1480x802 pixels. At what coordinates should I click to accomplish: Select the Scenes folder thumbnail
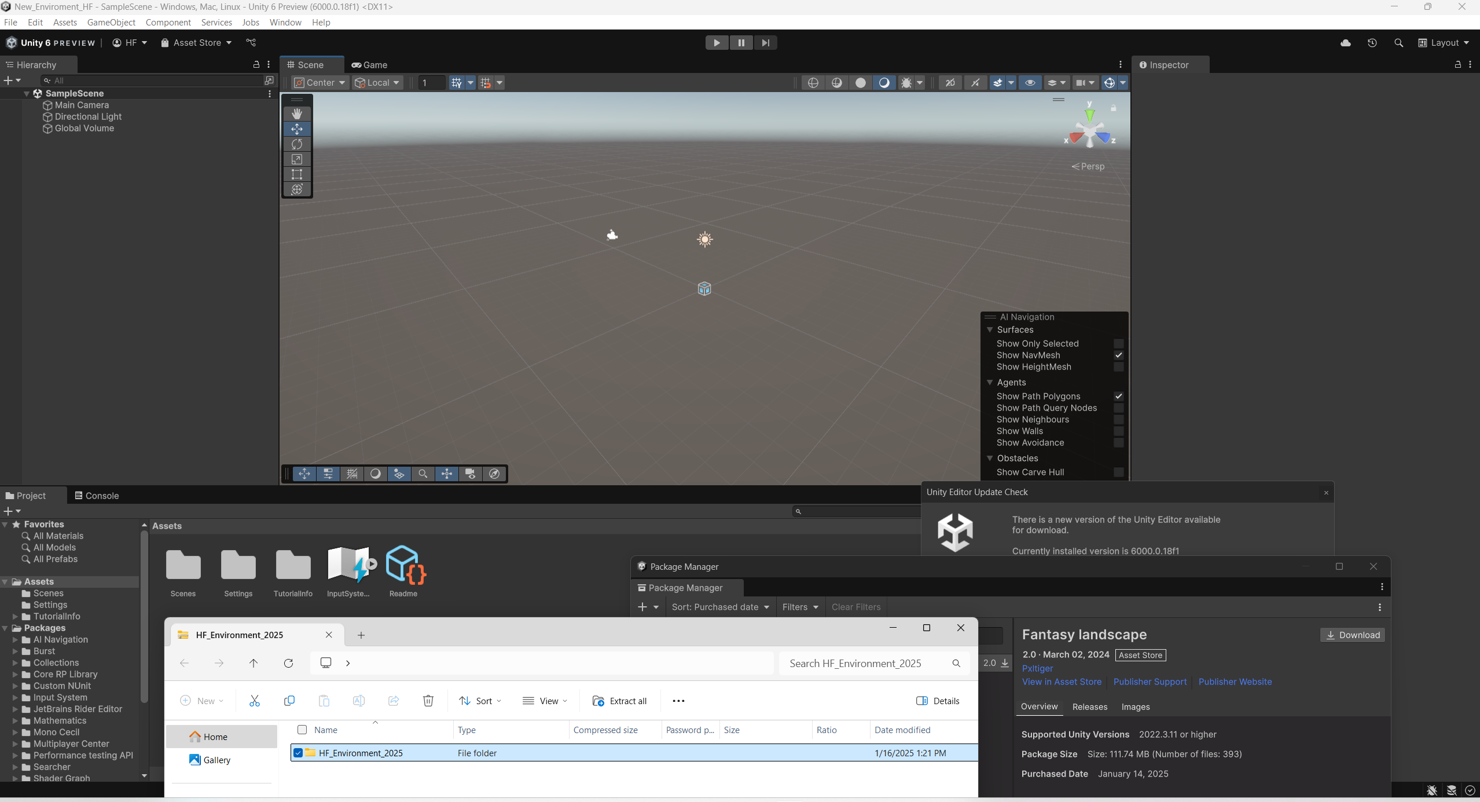(183, 572)
